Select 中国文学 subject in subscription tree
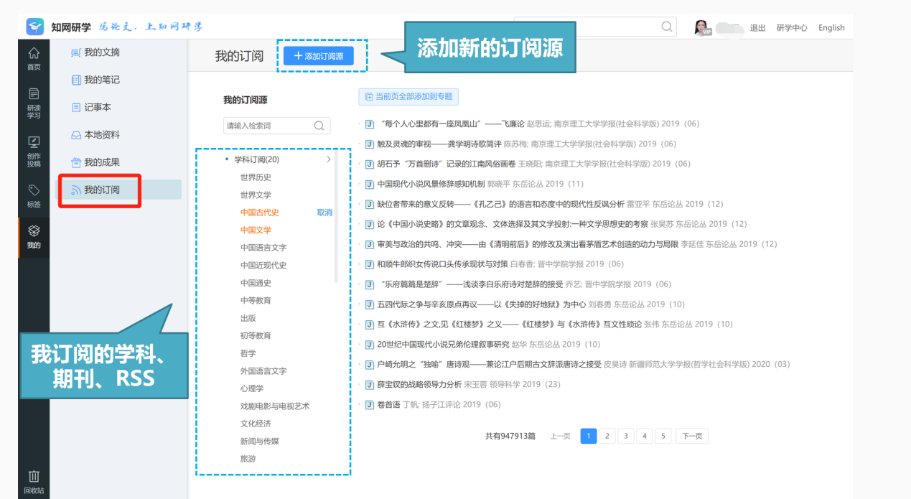The height and width of the screenshot is (499, 911). point(256,230)
